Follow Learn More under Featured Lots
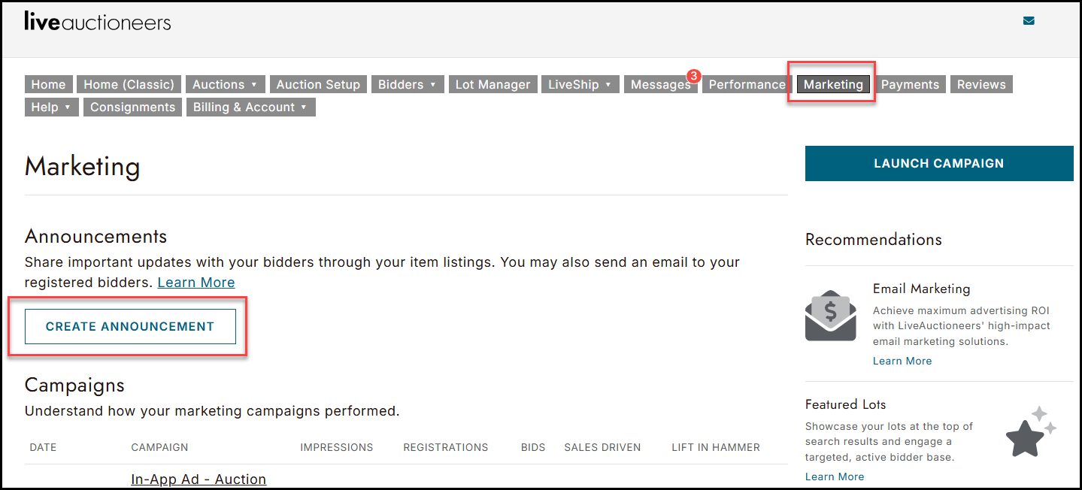This screenshot has width=1082, height=490. pos(835,476)
